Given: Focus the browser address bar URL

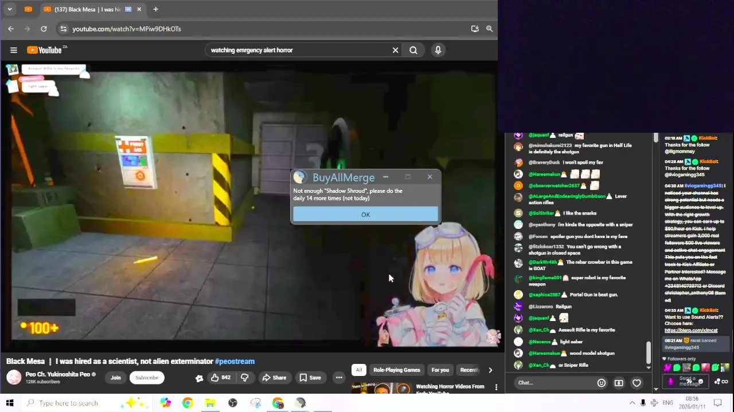Looking at the screenshot, I should coord(126,29).
